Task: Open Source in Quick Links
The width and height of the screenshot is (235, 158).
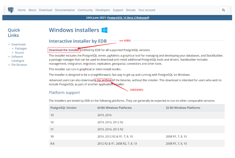Action: click(x=19, y=52)
